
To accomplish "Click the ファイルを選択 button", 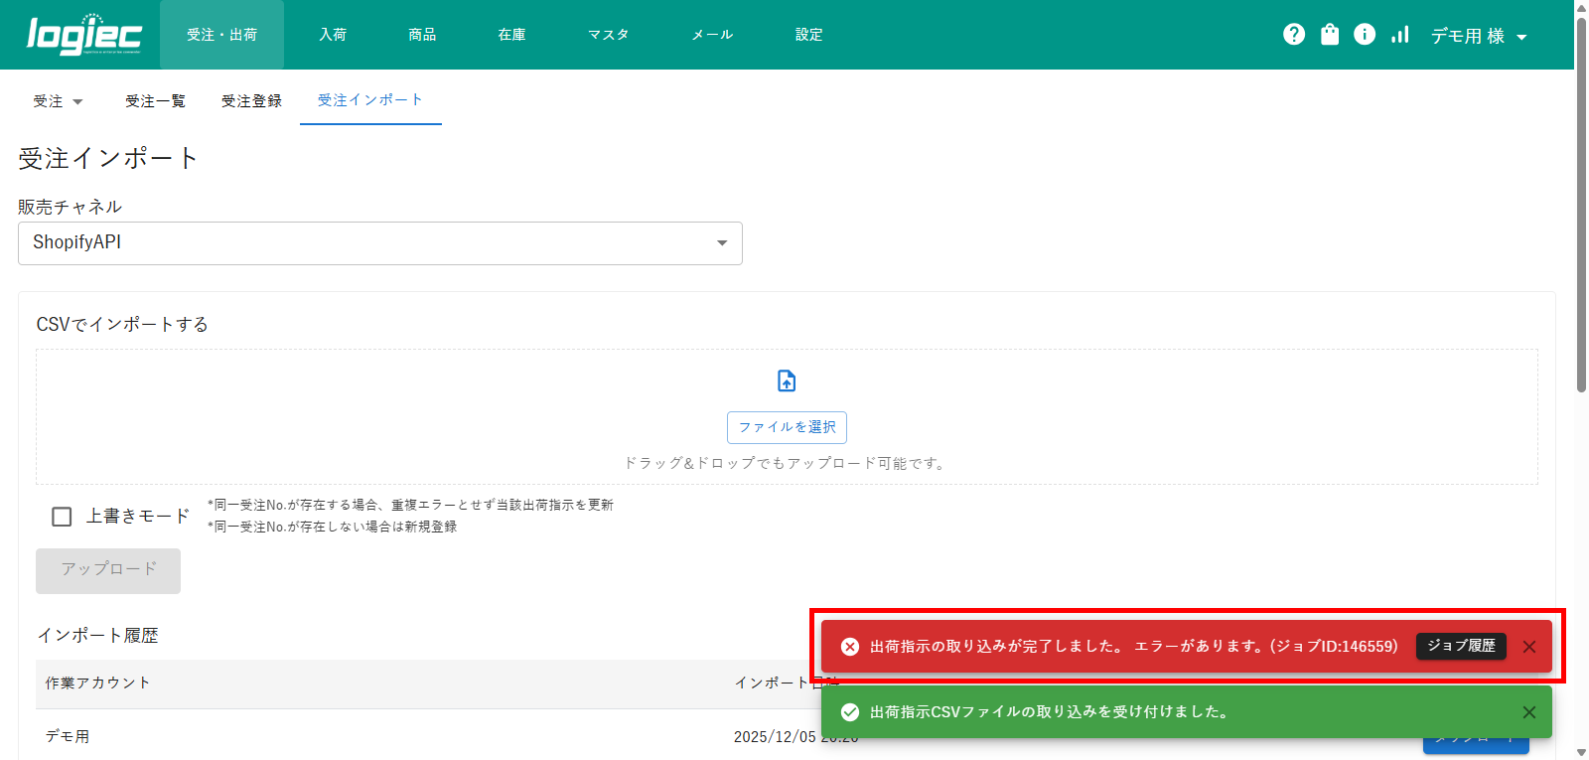I will pyautogui.click(x=787, y=427).
